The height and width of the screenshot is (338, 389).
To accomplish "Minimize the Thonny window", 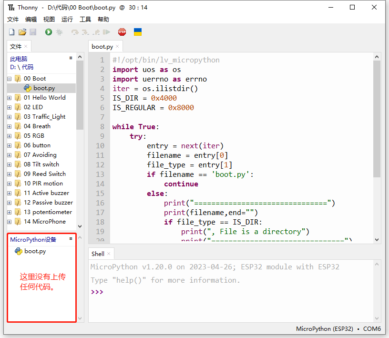I will pos(331,8).
